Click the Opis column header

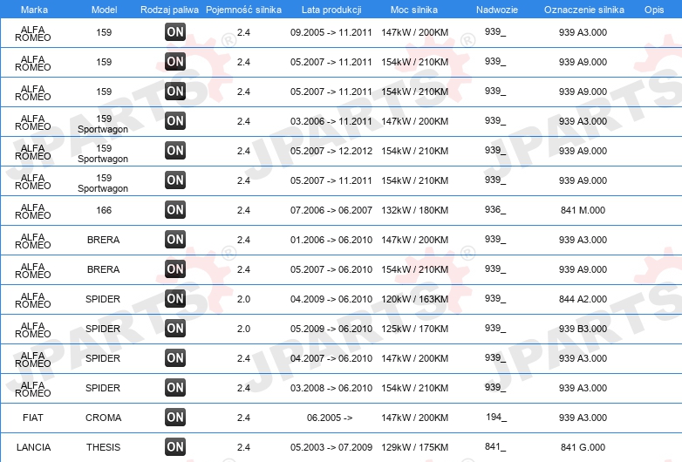pos(654,10)
